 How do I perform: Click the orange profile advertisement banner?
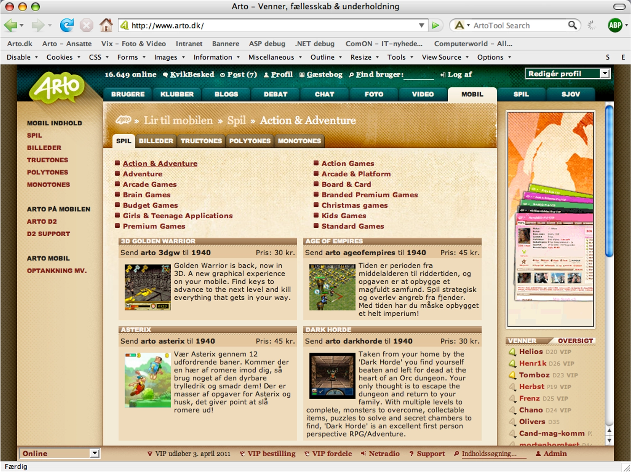click(x=550, y=219)
